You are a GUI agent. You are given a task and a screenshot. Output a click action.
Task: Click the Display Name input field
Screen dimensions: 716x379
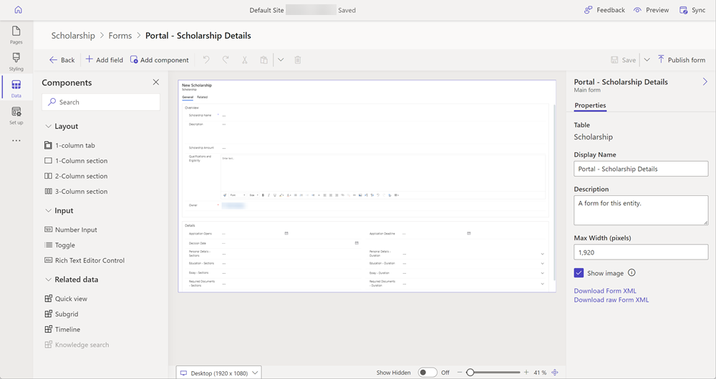641,169
